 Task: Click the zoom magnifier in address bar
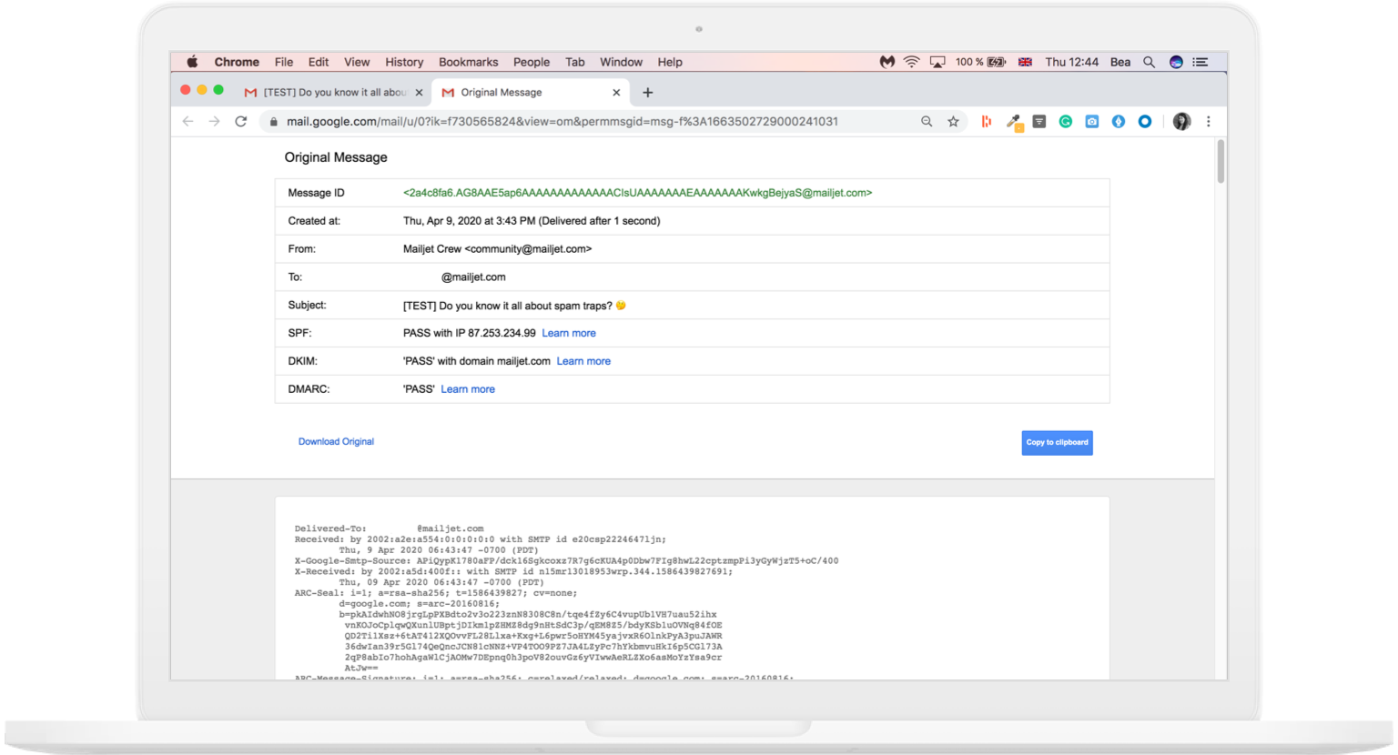927,121
